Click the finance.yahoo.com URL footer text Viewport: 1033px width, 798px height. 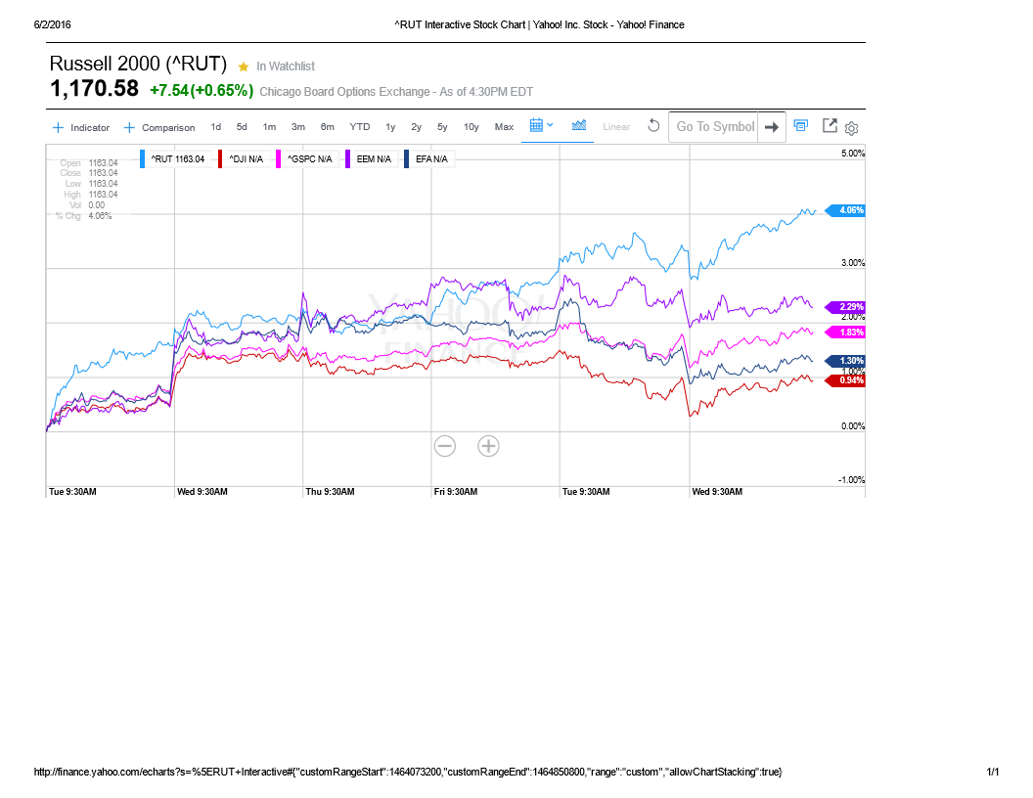pos(408,772)
